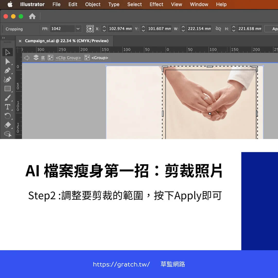Open the PPI dropdown

click(78, 29)
